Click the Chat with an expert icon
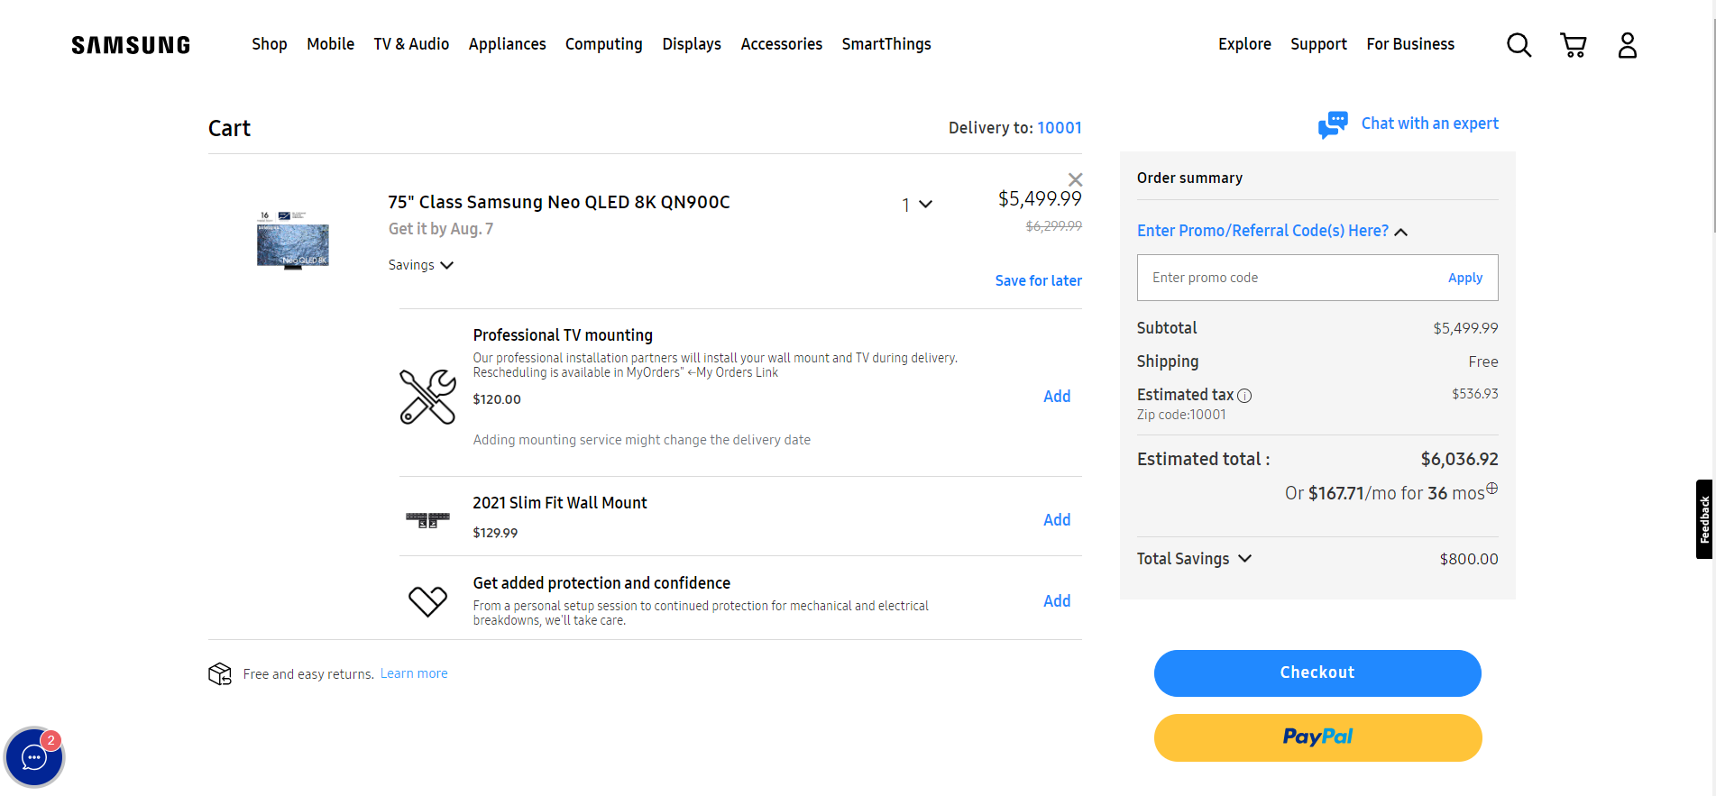1716x796 pixels. (x=1333, y=124)
